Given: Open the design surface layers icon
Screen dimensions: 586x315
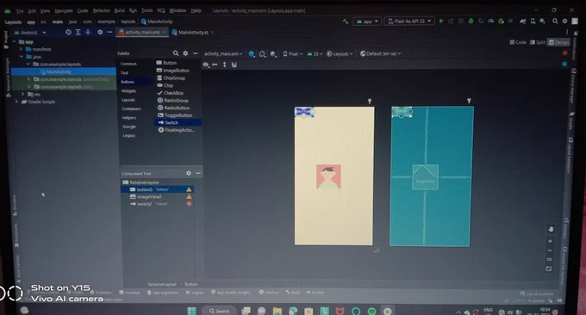Looking at the screenshot, I should pos(252,53).
